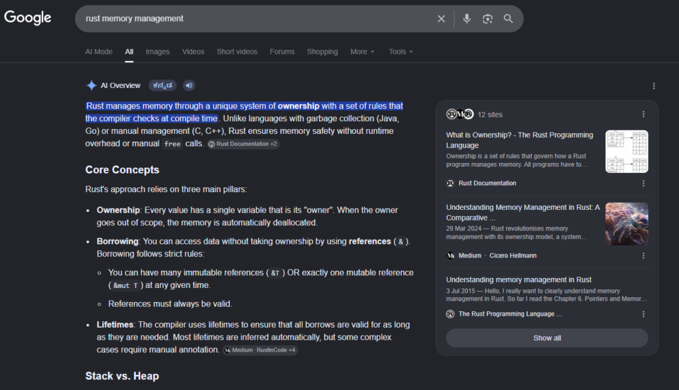Click colorful Medium article thumbnail
The height and width of the screenshot is (390, 679).
627,224
